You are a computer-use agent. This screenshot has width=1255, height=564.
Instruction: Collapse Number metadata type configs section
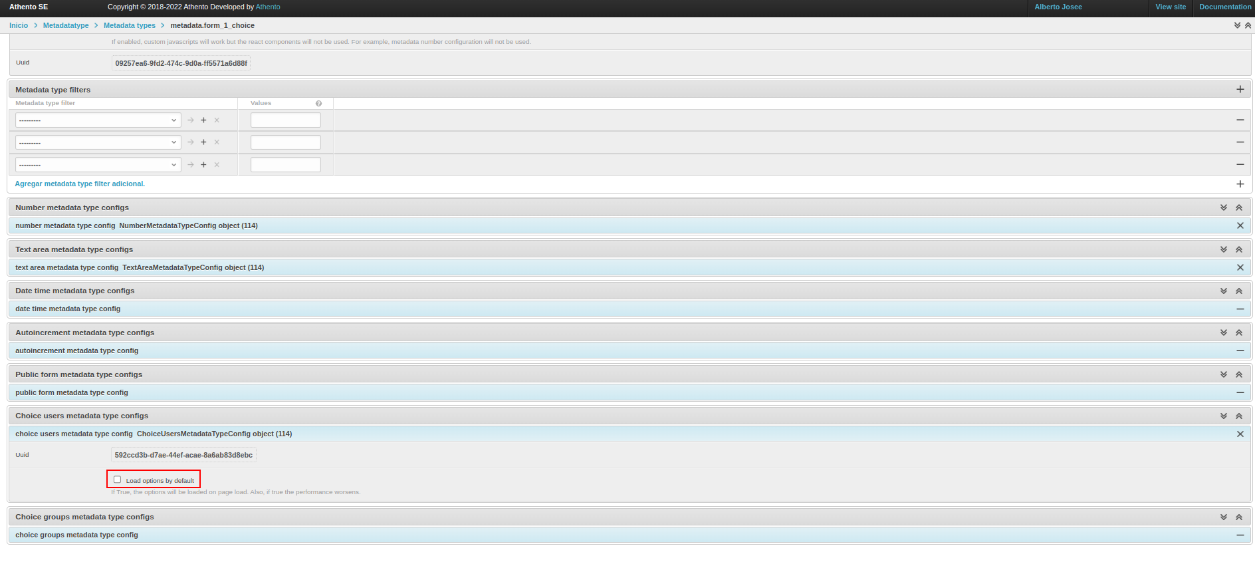1238,208
